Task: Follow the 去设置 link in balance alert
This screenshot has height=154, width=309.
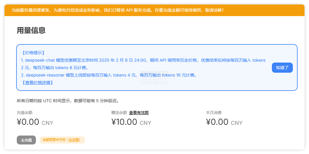Action: [x=74, y=140]
